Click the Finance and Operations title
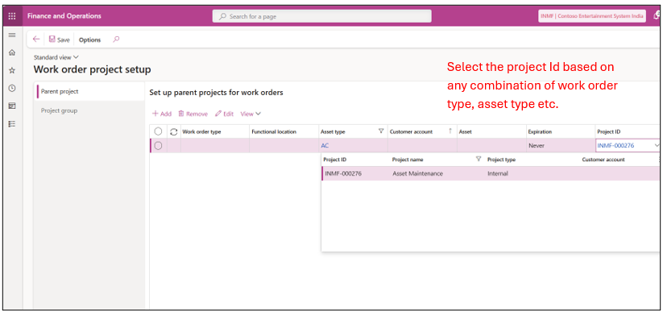This screenshot has height=312, width=663. pos(64,16)
